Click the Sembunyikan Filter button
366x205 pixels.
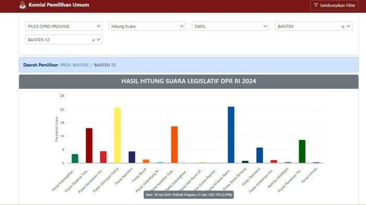coord(334,5)
